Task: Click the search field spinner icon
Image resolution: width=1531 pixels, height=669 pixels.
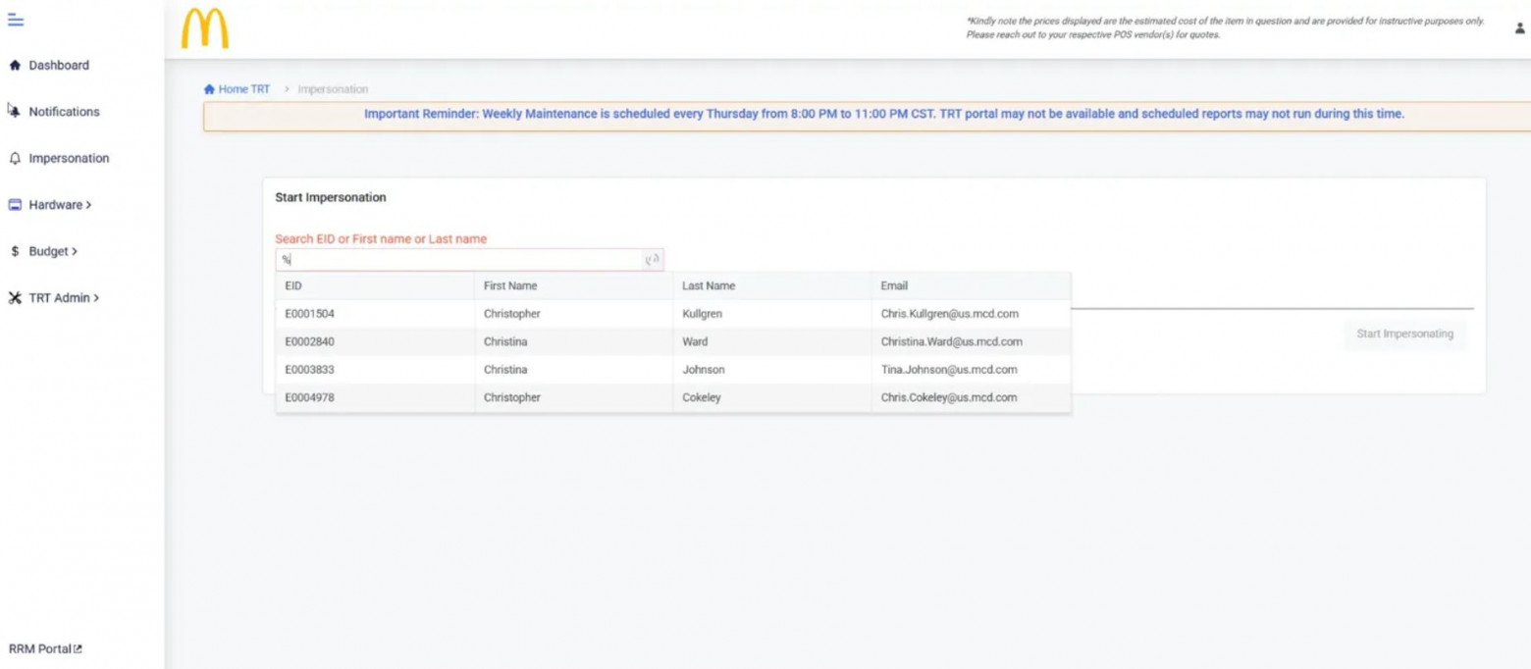Action: point(651,260)
